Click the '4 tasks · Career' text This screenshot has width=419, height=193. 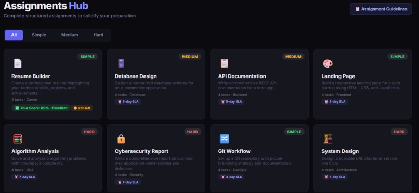pos(24,100)
